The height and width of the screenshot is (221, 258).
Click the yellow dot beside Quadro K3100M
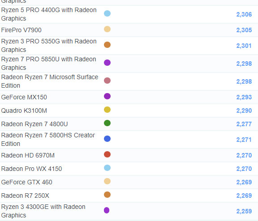tap(107, 110)
